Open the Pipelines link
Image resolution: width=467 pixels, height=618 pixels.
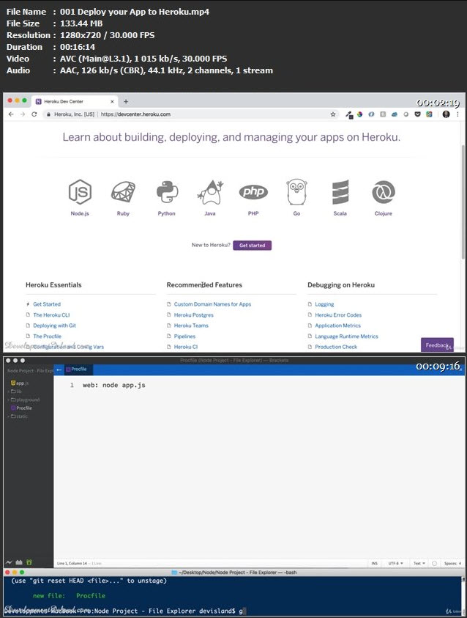(184, 336)
